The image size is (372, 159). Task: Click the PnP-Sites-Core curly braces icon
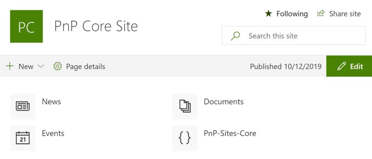185,138
